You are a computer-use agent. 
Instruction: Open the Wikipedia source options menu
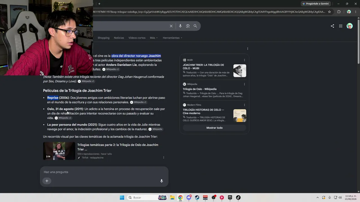tap(244, 84)
